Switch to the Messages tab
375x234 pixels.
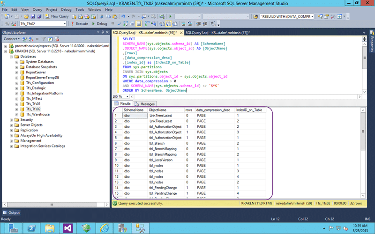[145, 104]
